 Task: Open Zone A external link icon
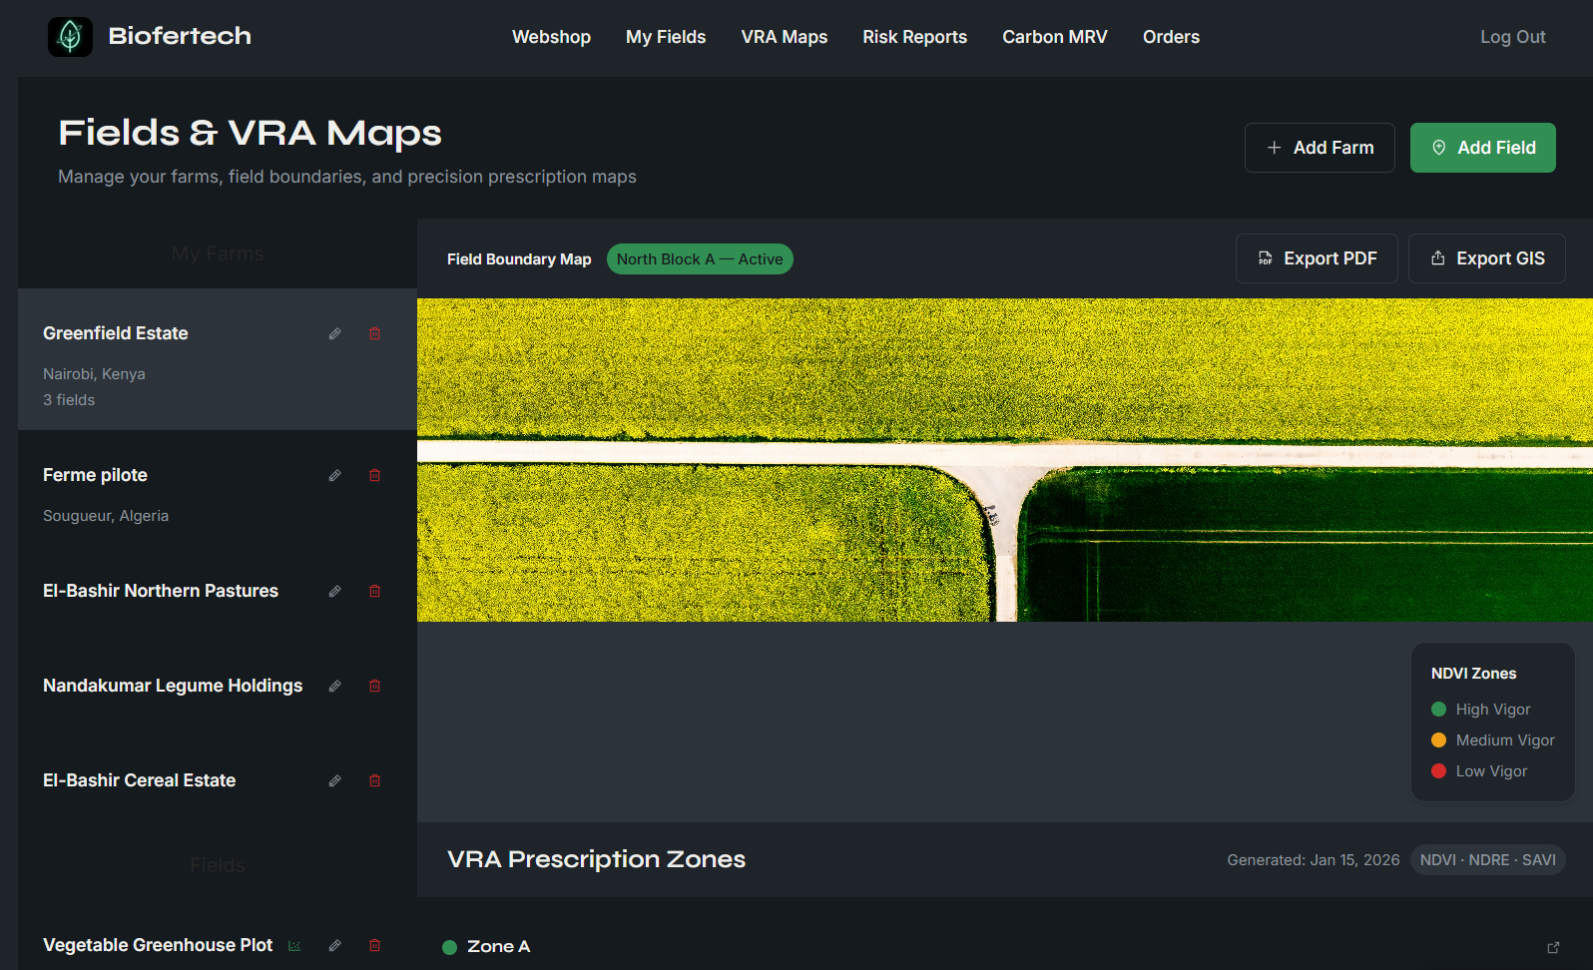[x=1553, y=947]
